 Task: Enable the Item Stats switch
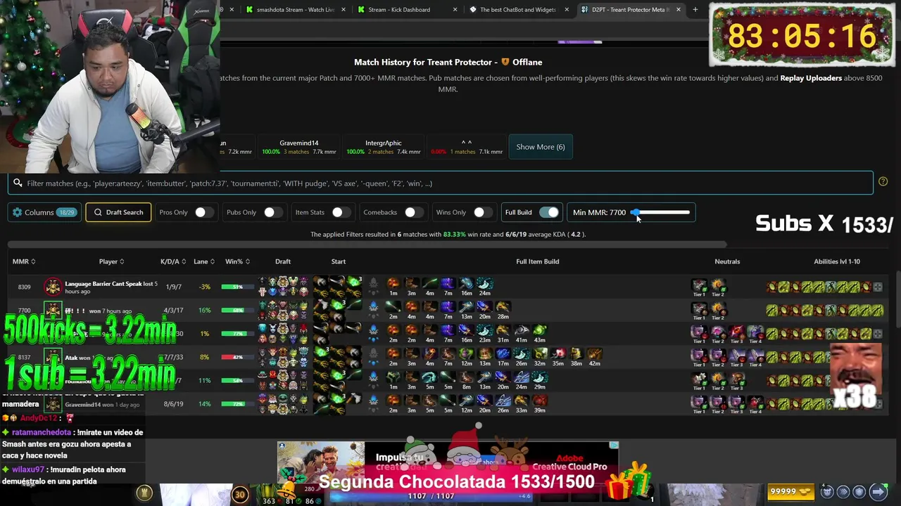click(x=341, y=212)
